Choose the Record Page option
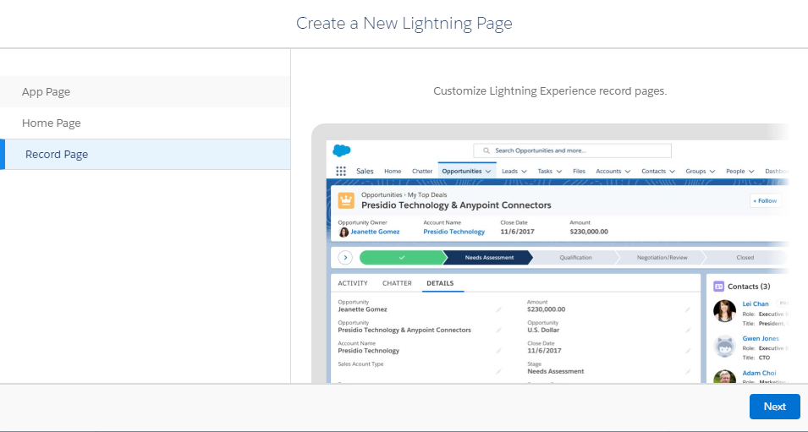 145,154
